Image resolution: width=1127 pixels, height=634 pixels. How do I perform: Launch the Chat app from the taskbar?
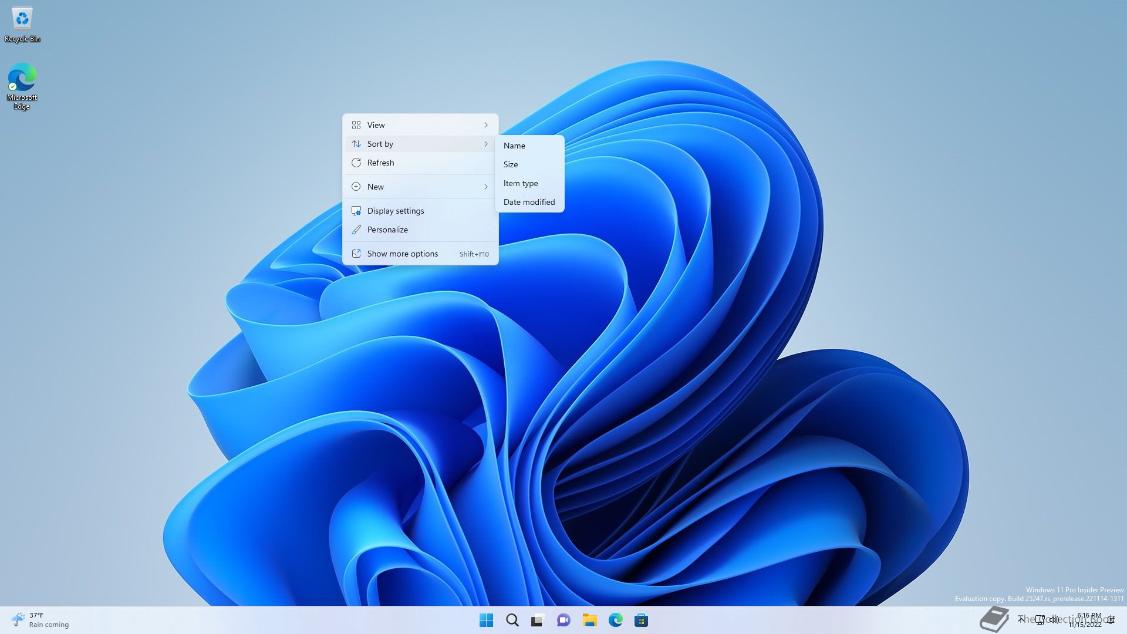[564, 620]
